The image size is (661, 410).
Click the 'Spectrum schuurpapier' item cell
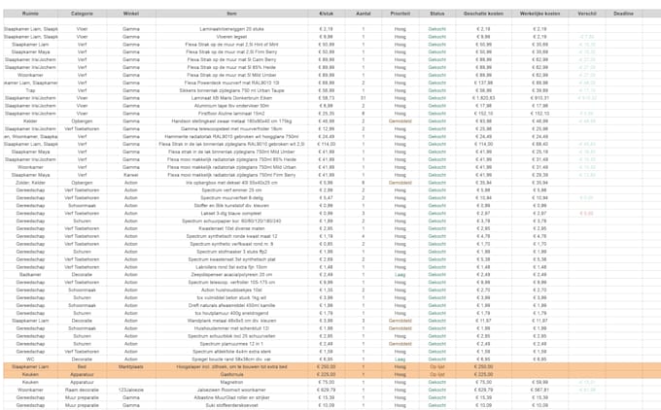(x=231, y=221)
